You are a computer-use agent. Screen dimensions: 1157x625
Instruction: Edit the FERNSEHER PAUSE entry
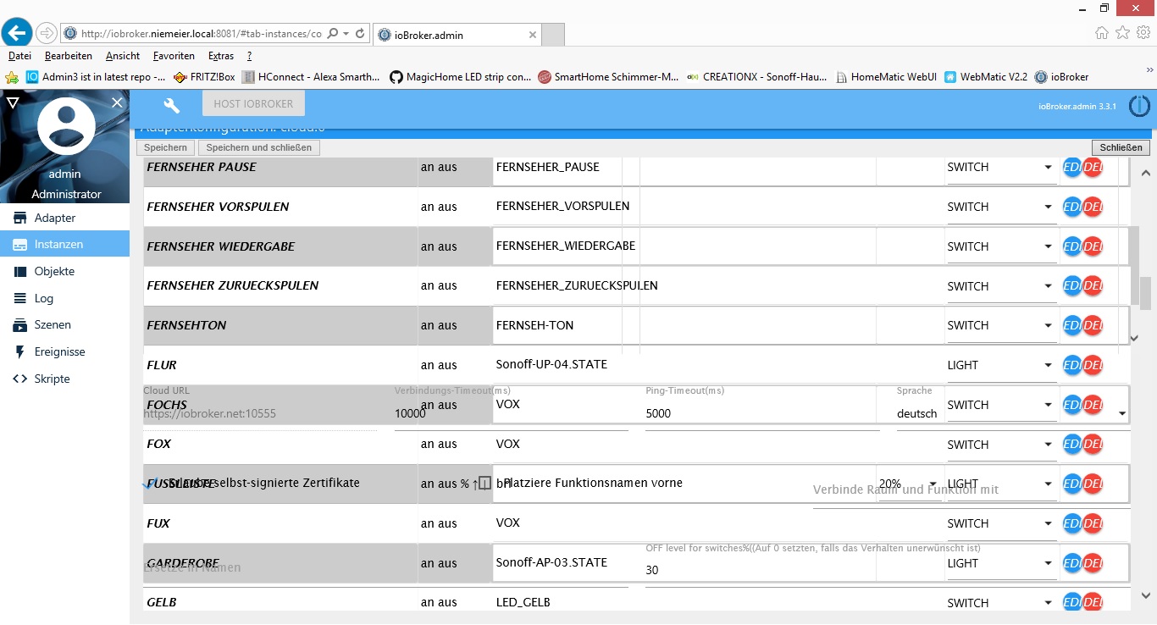[x=1072, y=168]
